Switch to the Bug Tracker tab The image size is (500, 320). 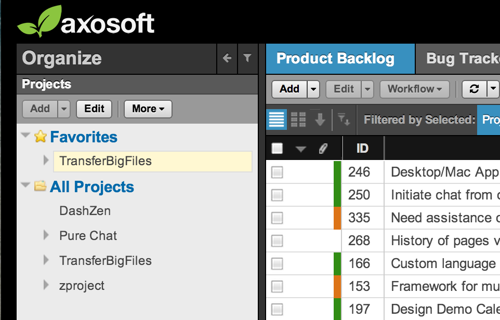coord(458,59)
